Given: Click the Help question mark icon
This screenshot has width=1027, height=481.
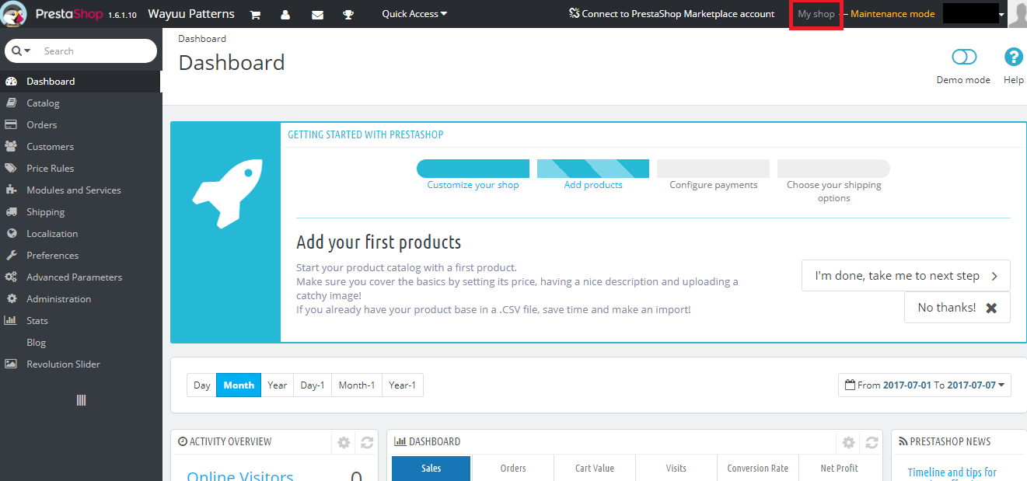Looking at the screenshot, I should click(x=1013, y=57).
